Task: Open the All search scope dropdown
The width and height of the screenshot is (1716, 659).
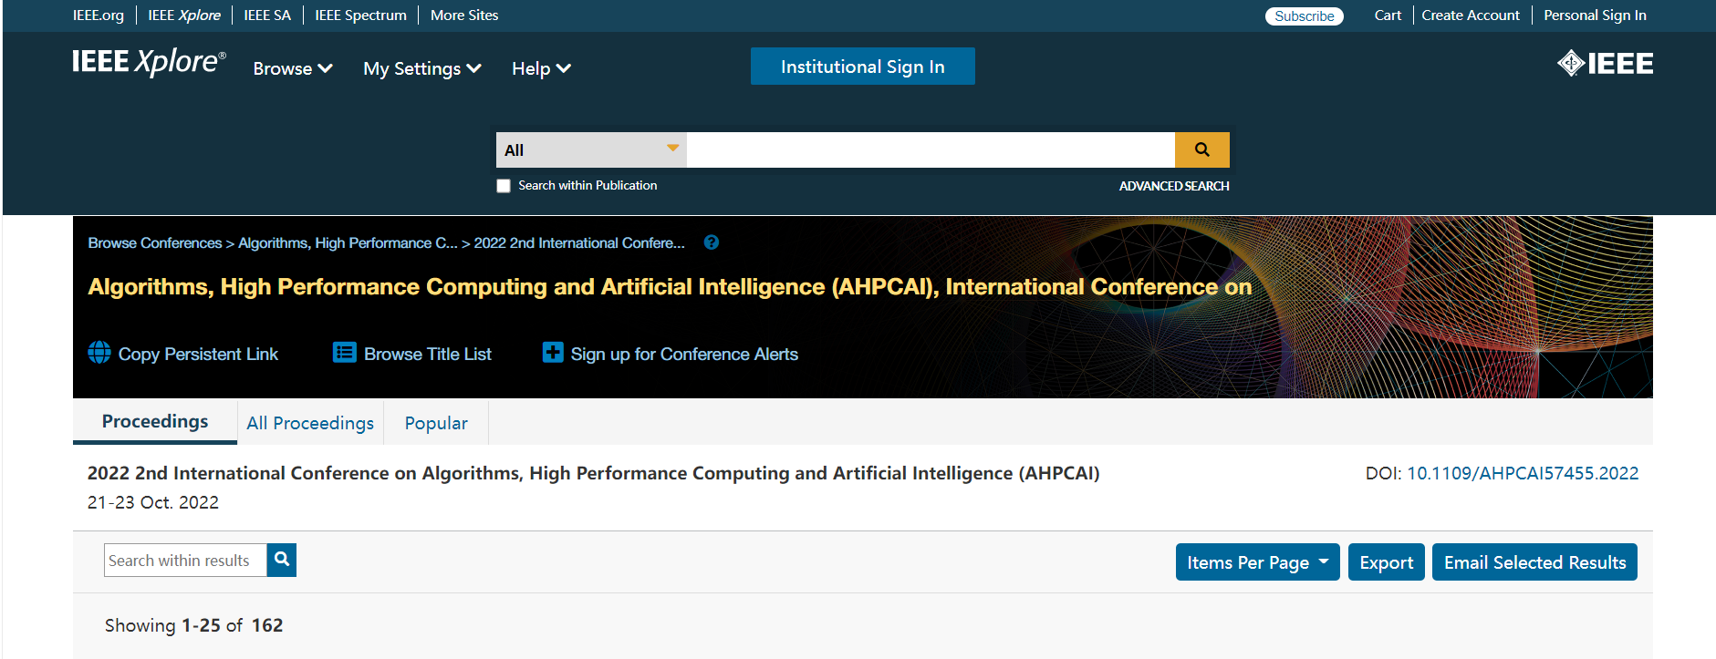Action: click(591, 149)
